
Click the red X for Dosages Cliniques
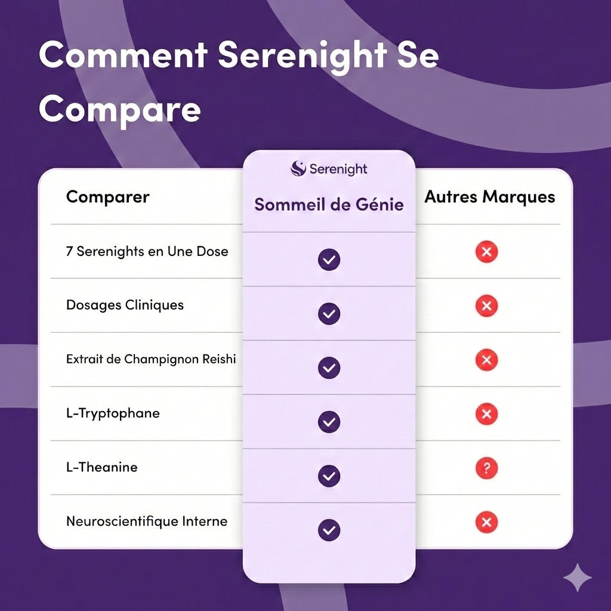tap(487, 306)
